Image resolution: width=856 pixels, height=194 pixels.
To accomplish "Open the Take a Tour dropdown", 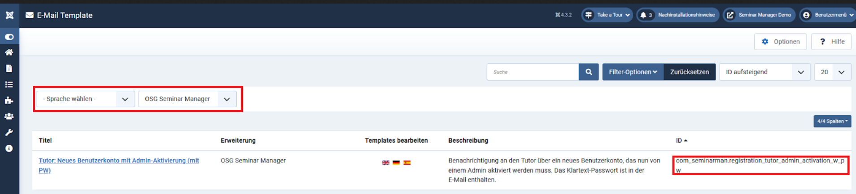I will coord(607,15).
